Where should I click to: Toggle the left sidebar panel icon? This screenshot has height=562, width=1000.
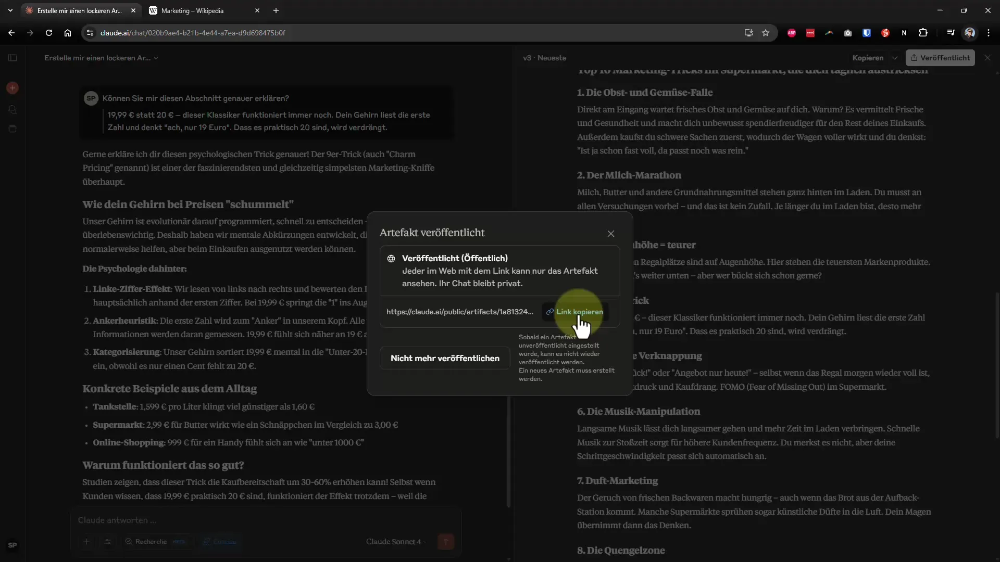pyautogui.click(x=12, y=58)
